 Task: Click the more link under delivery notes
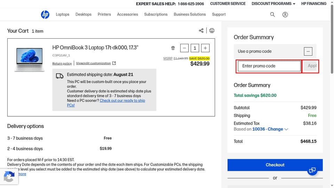click(22, 174)
